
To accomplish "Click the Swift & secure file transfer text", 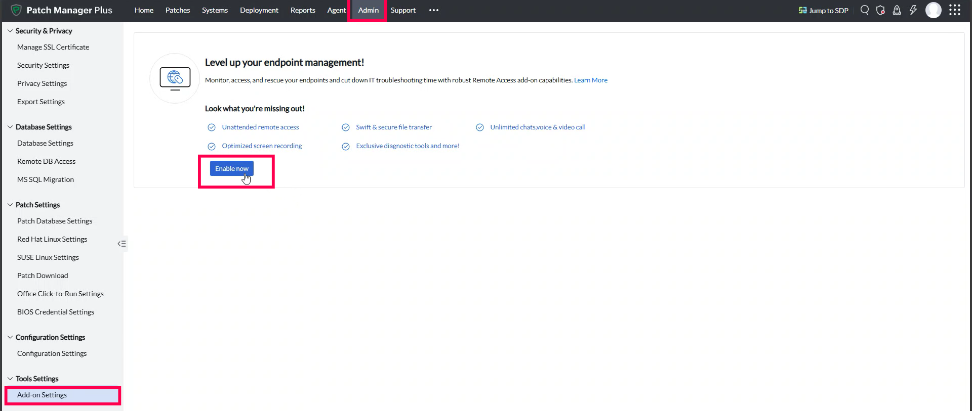I will pyautogui.click(x=394, y=127).
